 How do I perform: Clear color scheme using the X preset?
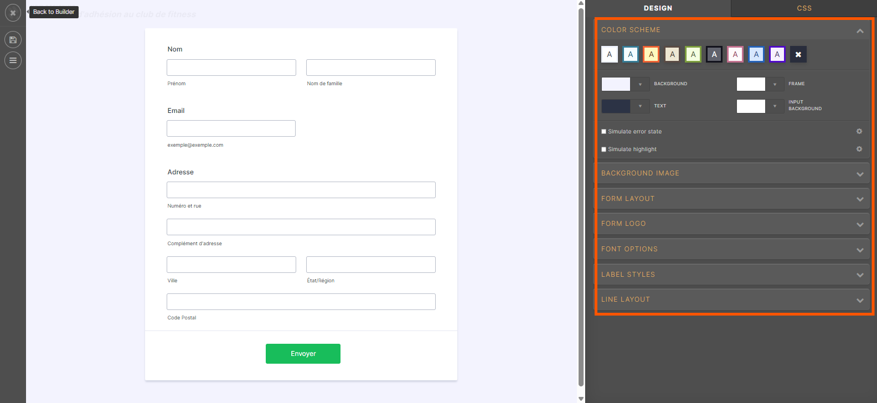point(798,54)
